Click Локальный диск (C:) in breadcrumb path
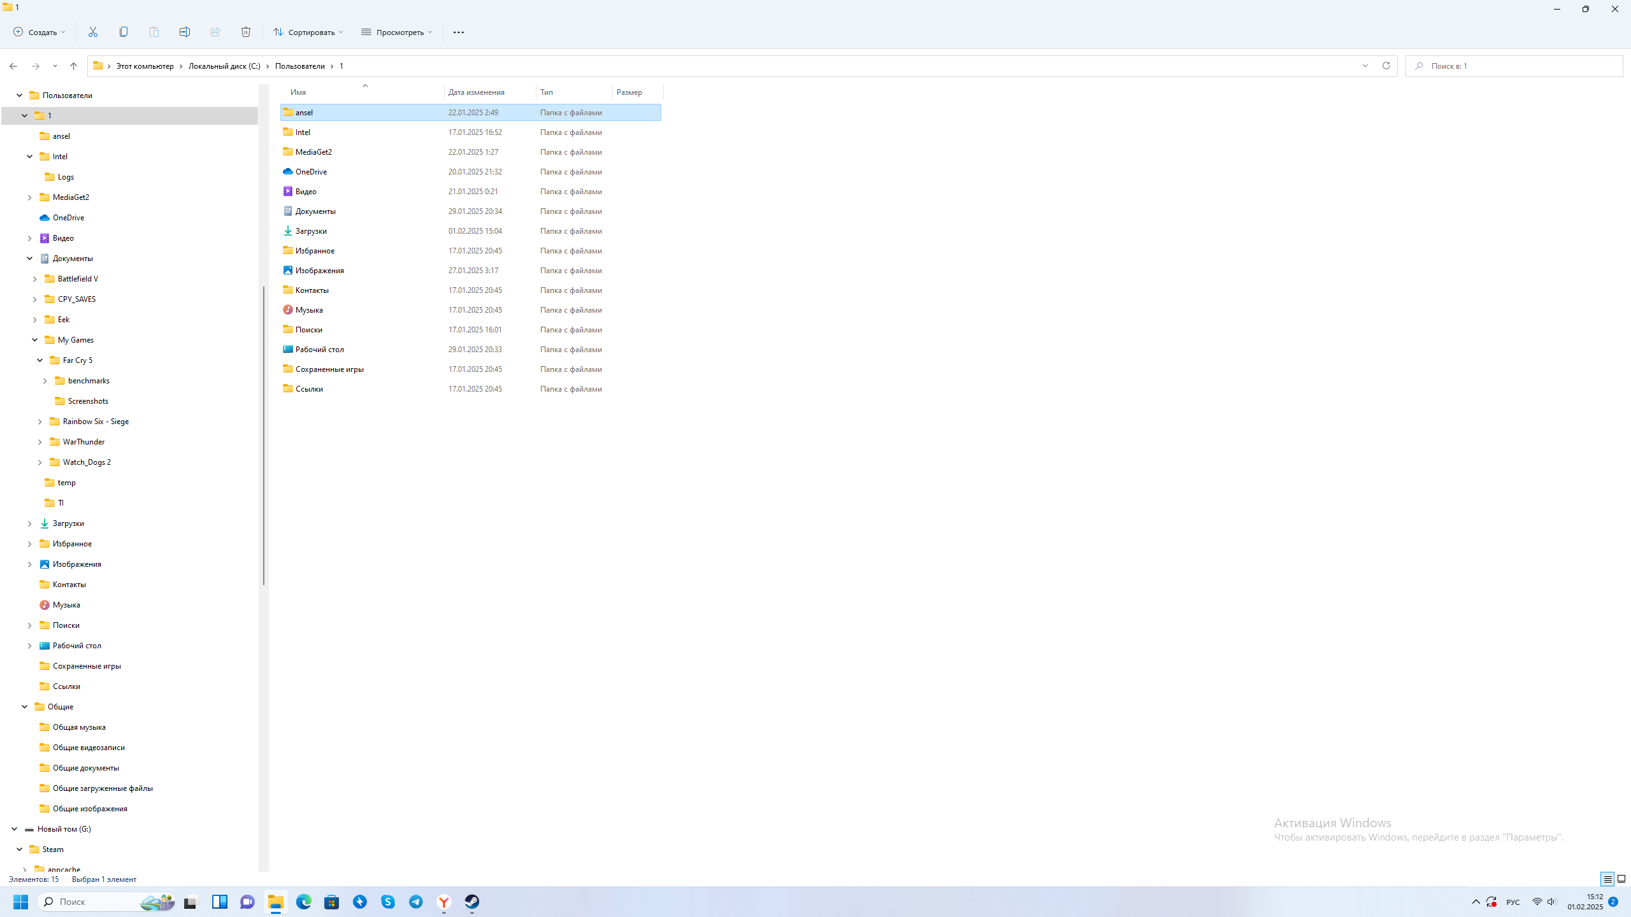Screen dimensions: 1631x917 click(x=224, y=66)
